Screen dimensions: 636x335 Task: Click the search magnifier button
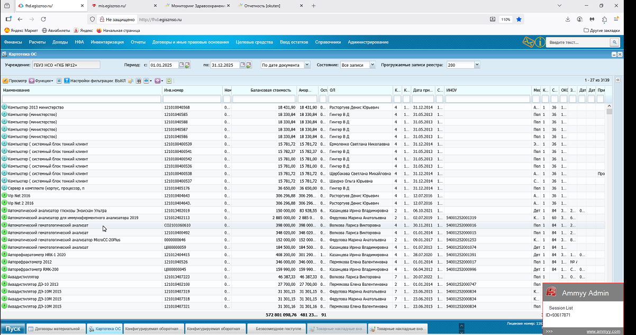[614, 42]
